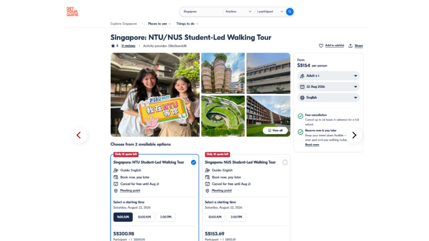
Task: Open the 22 Aug 2026 date selector
Action: coord(328,87)
